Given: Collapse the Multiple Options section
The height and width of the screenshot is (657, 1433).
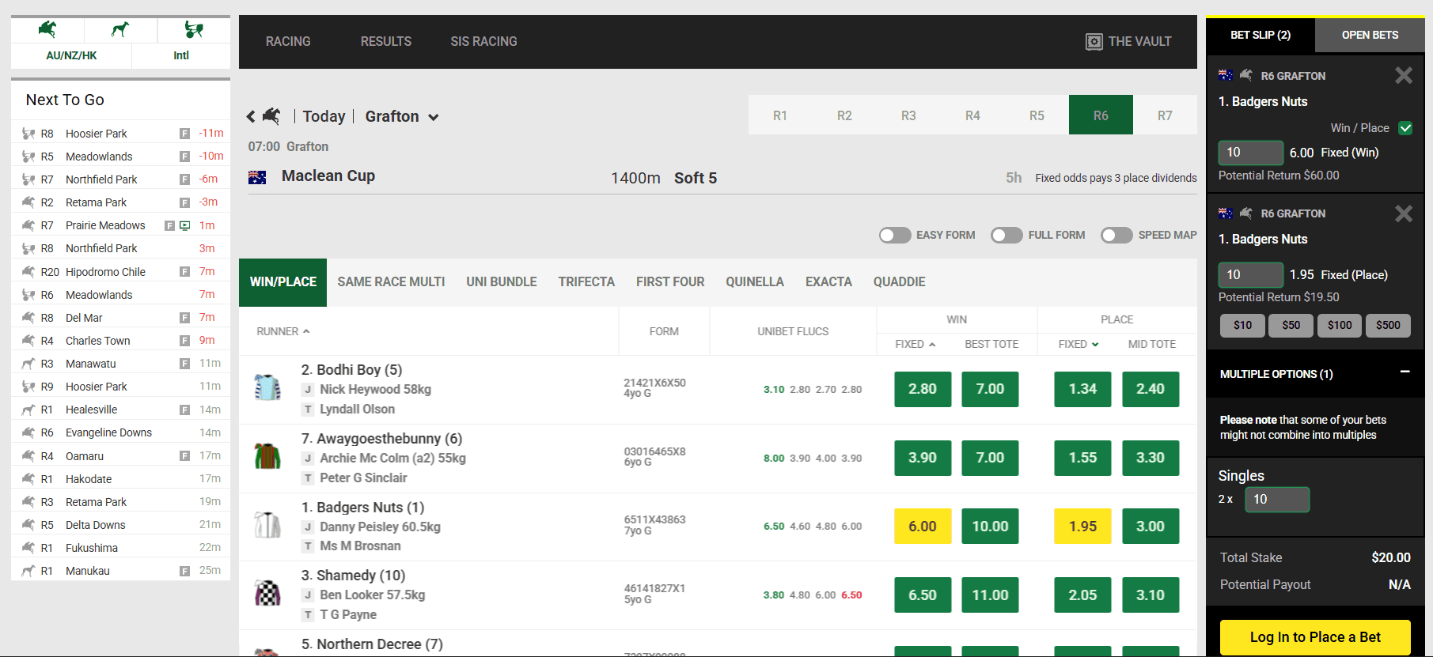Looking at the screenshot, I should point(1405,372).
